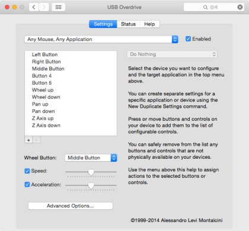
Task: Click the yellow minimize window button
Action: pos(15,7)
